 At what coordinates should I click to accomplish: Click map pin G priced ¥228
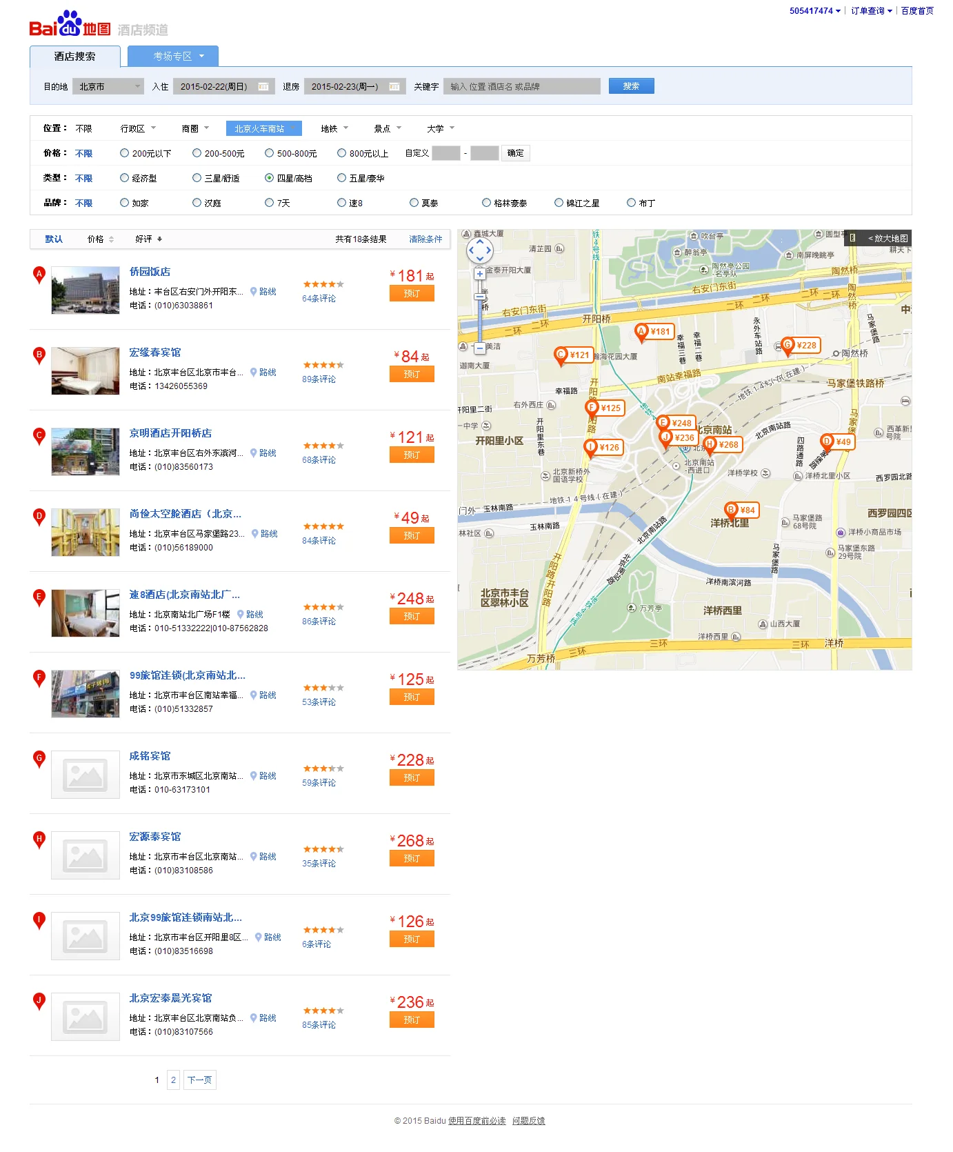pos(801,346)
